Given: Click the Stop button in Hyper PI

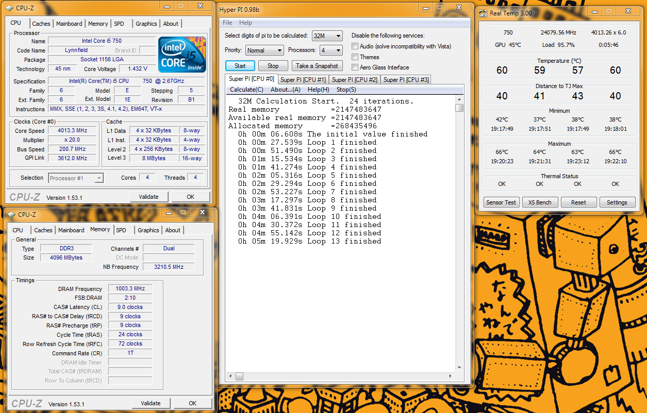Looking at the screenshot, I should pyautogui.click(x=273, y=66).
